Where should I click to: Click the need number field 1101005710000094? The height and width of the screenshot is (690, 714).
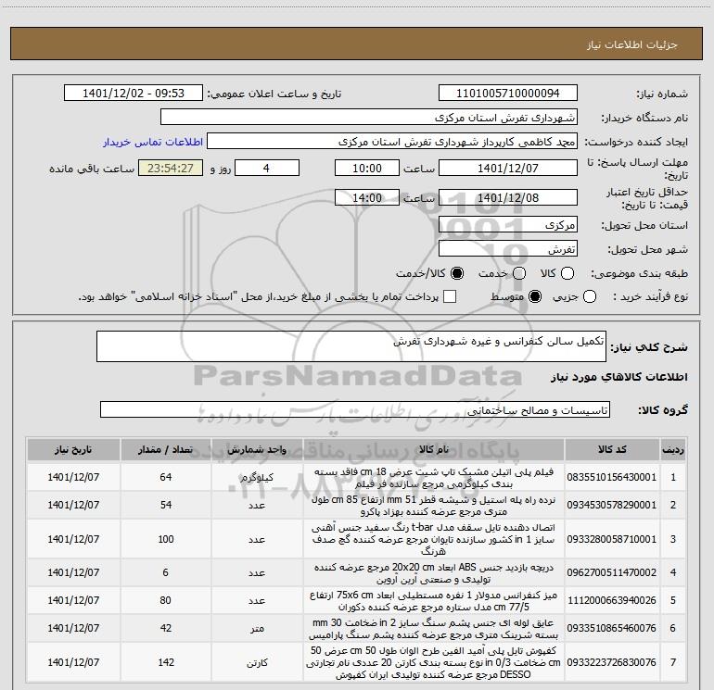(508, 94)
